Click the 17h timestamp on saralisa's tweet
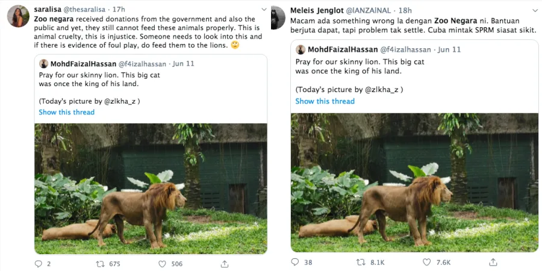The image size is (542, 271). (119, 10)
